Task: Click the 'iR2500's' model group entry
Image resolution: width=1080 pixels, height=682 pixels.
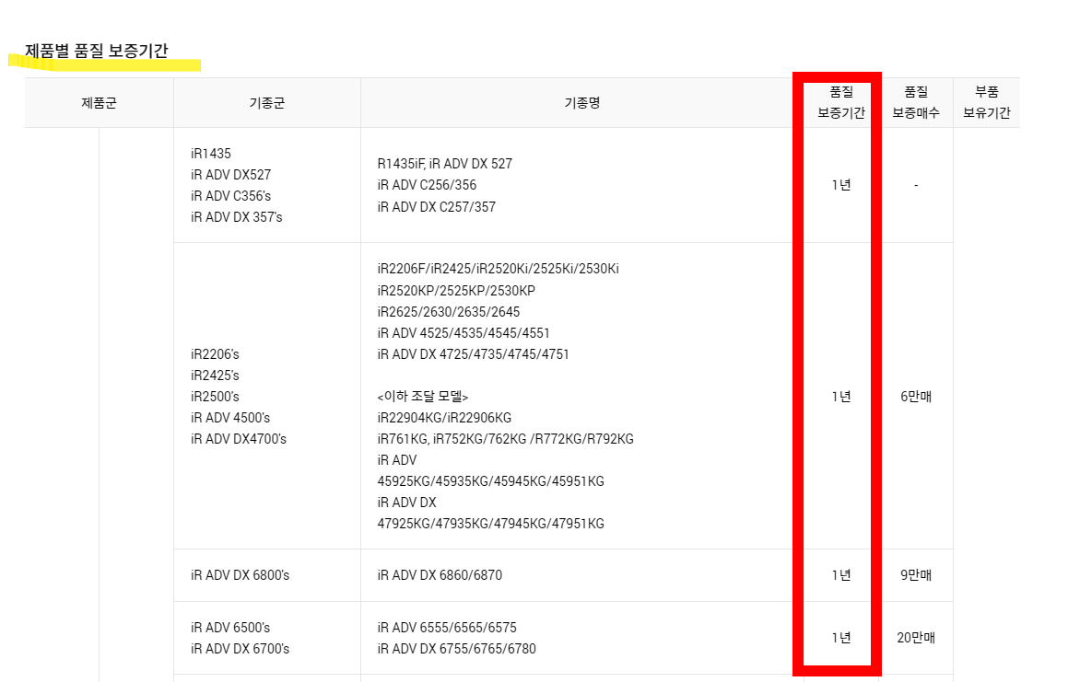Action: point(215,397)
